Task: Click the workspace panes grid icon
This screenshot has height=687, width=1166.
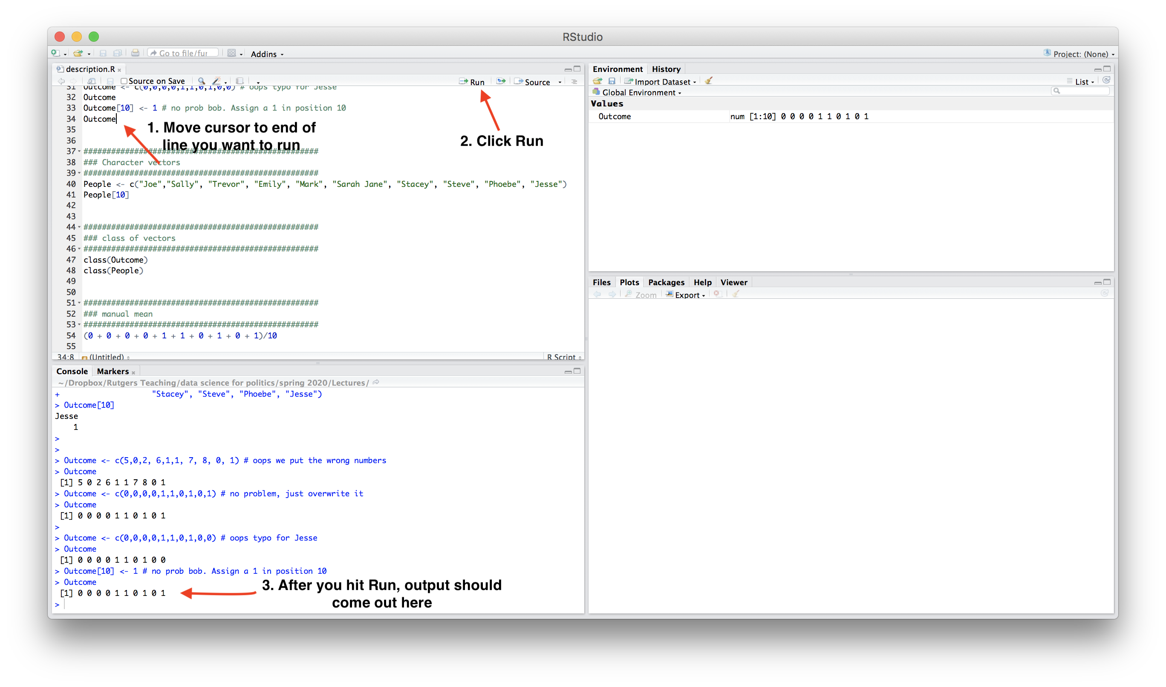Action: pos(232,53)
